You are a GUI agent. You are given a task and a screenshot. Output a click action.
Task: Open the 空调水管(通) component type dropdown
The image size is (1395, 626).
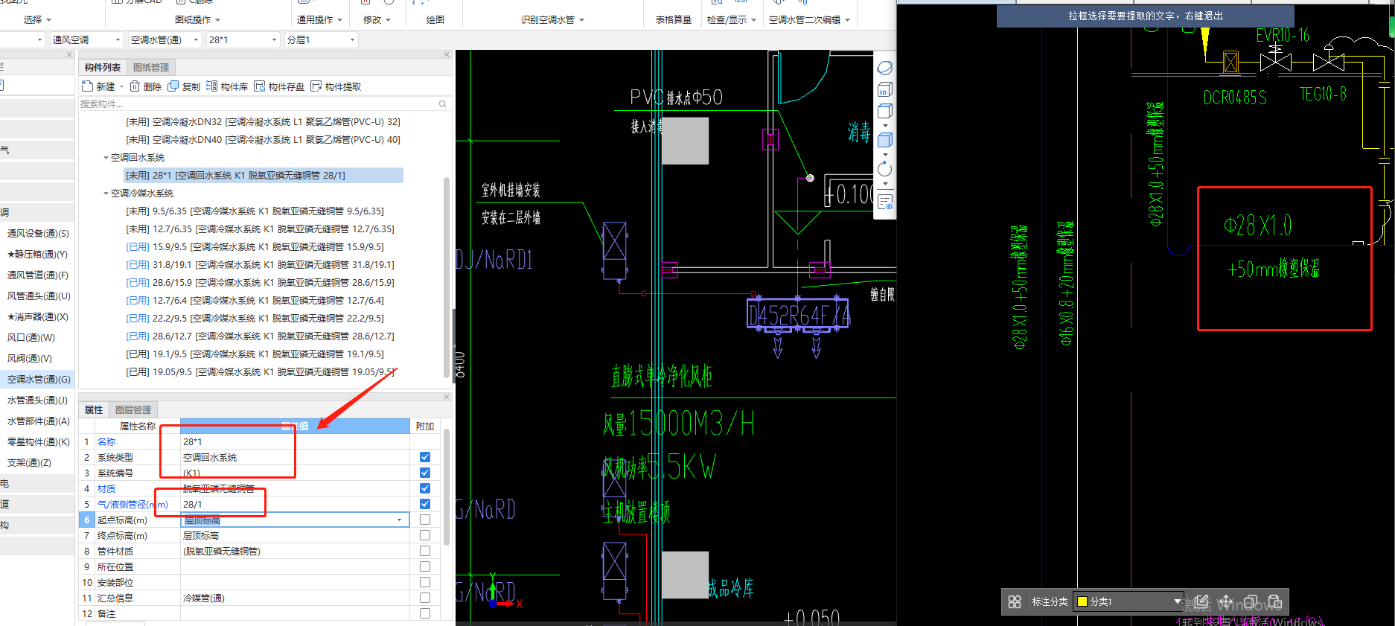pyautogui.click(x=165, y=39)
